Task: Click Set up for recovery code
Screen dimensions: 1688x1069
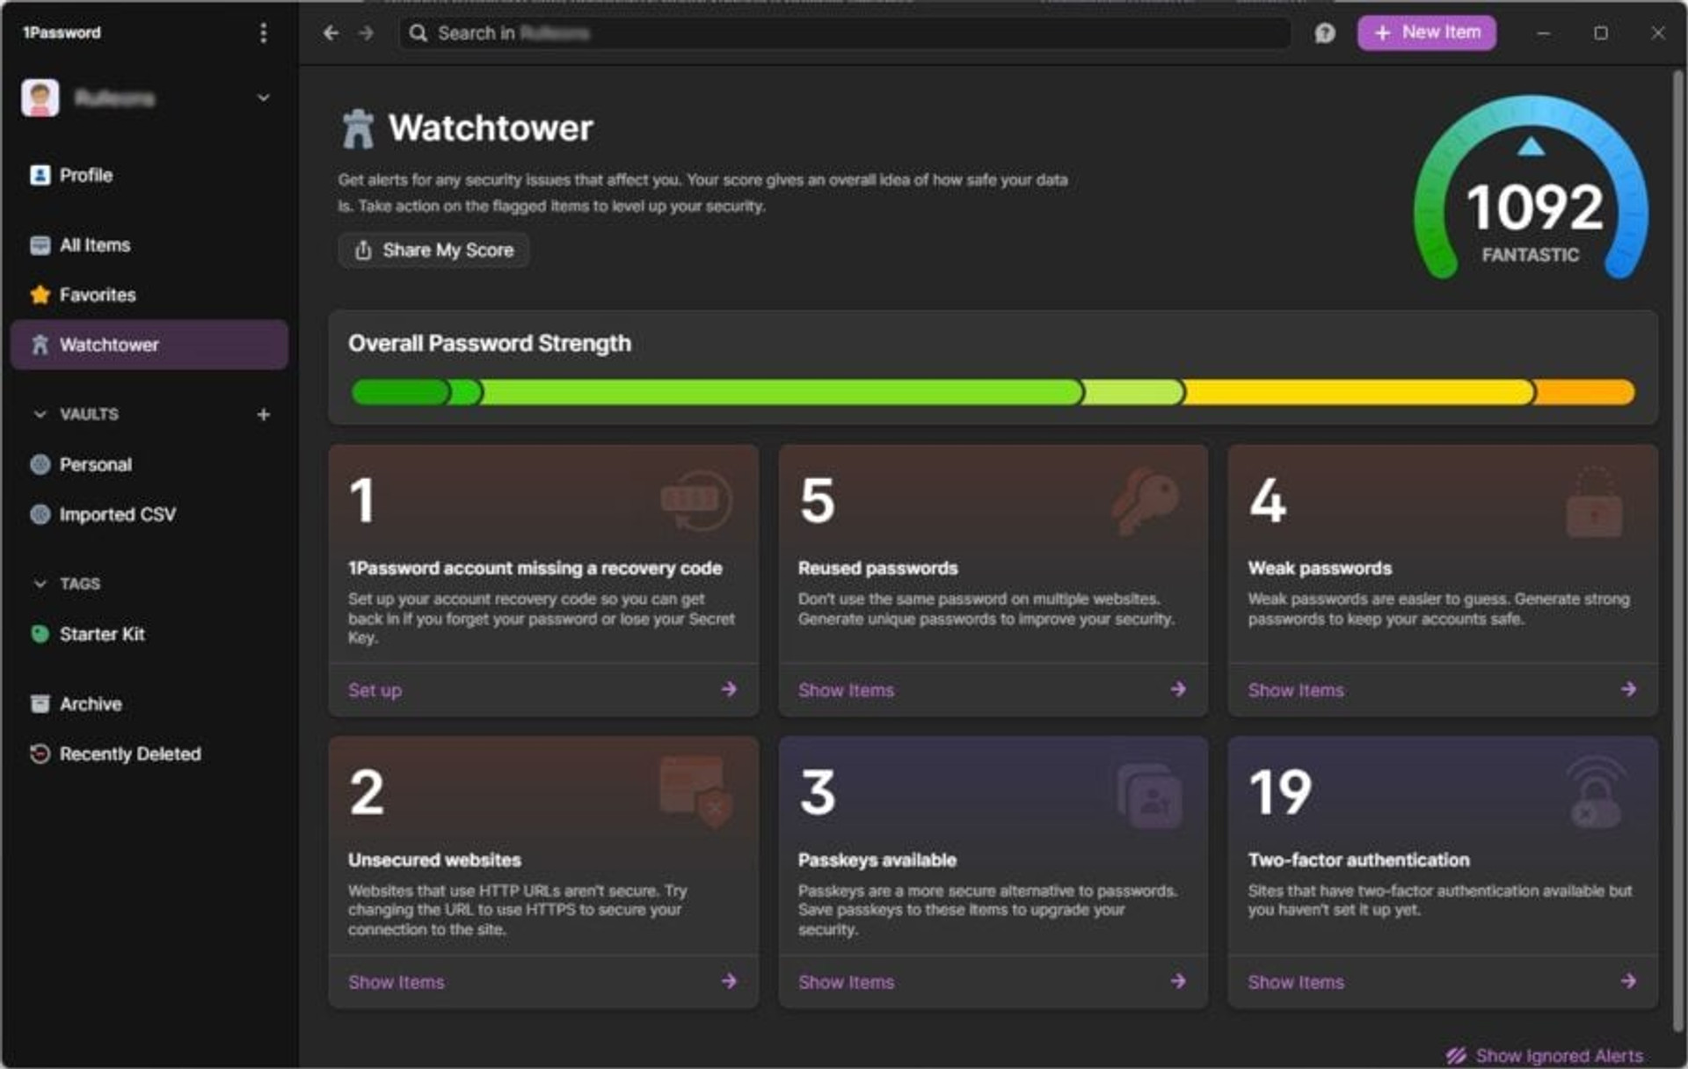Action: [375, 690]
